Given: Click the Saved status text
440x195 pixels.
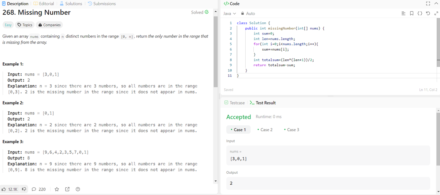Looking at the screenshot, I should [x=228, y=90].
